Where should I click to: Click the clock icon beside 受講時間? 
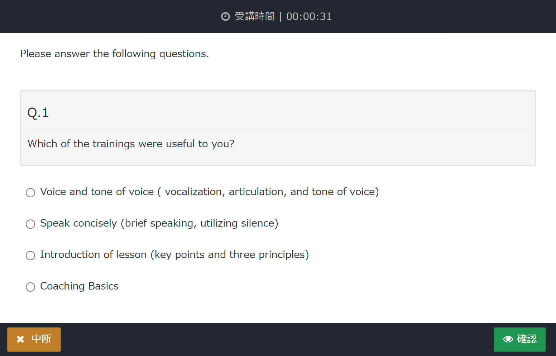[x=225, y=16]
